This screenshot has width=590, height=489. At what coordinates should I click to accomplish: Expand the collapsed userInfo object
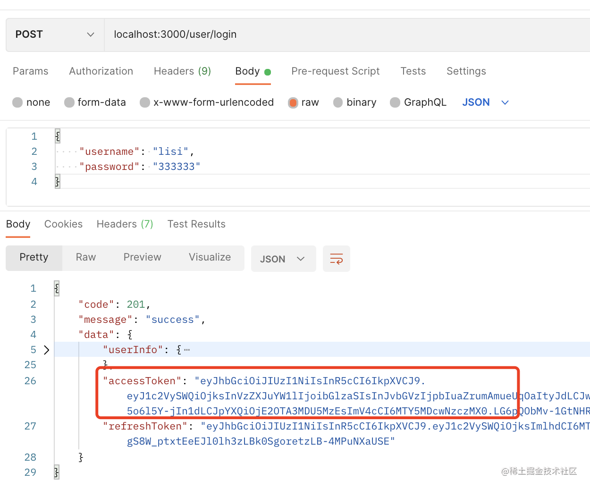[46, 350]
